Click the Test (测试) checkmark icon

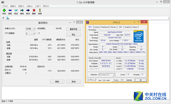[16, 10]
